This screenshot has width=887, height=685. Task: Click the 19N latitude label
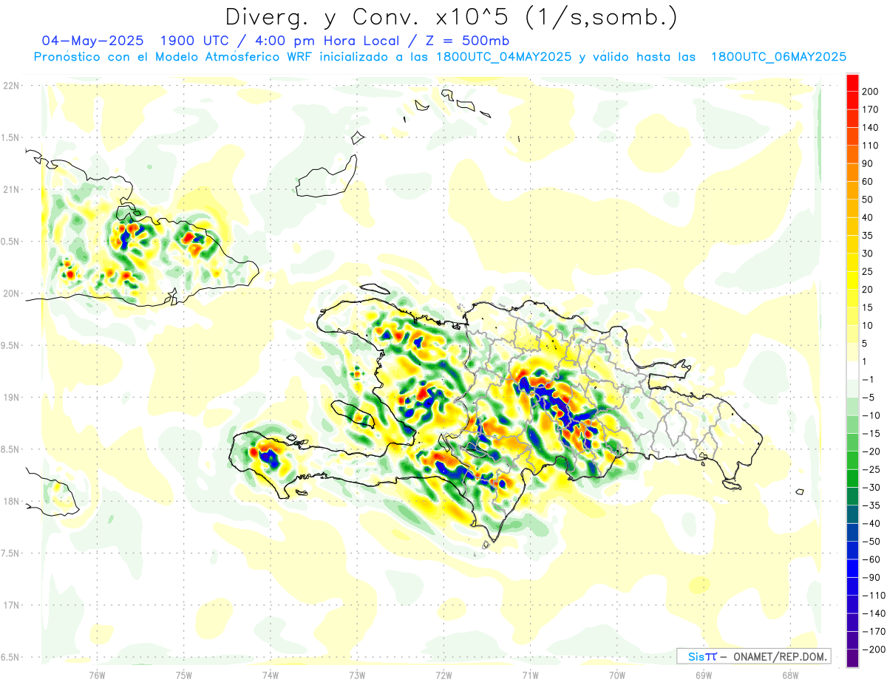10,398
